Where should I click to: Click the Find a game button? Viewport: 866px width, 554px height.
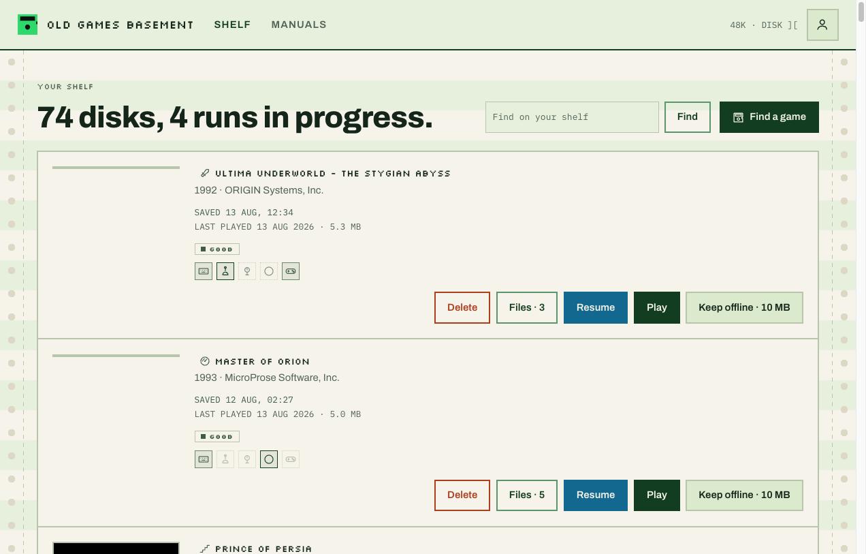coord(769,117)
